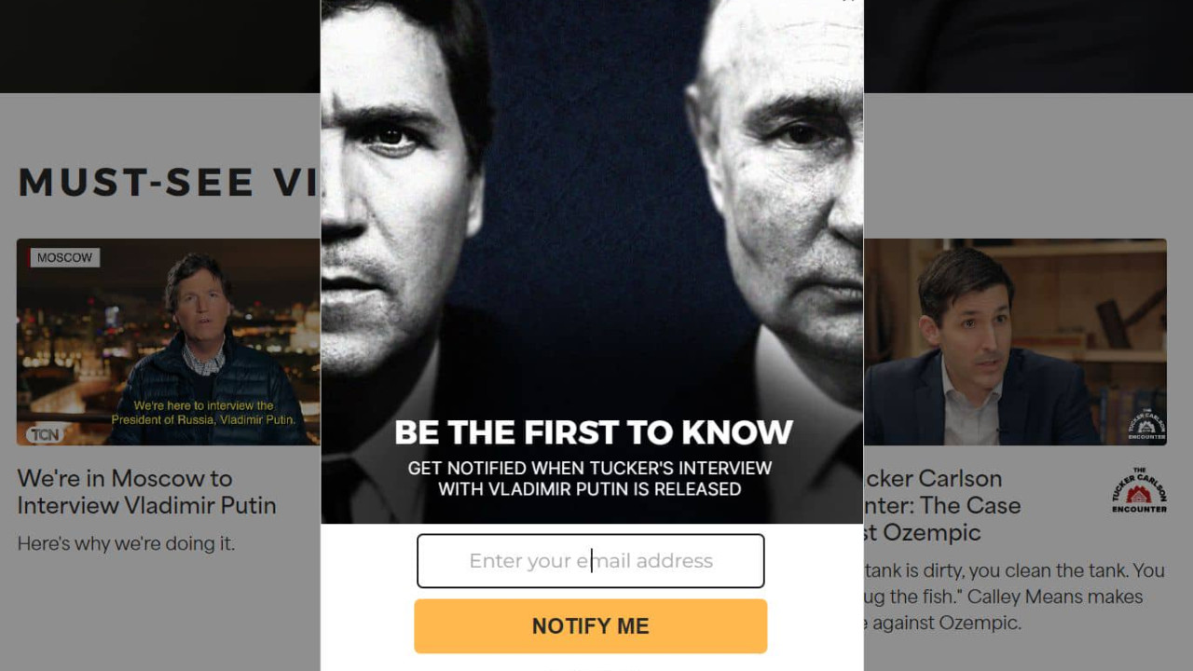Click the MUST-SEE videos heading
The image size is (1193, 671).
click(169, 183)
